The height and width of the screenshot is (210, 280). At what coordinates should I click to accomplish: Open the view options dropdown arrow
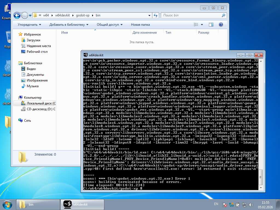202,25
